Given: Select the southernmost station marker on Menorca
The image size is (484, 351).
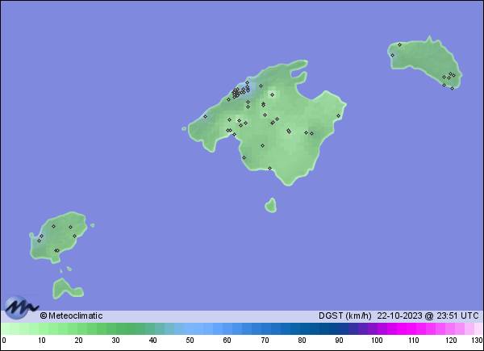Looking at the screenshot, I should click(x=453, y=88).
